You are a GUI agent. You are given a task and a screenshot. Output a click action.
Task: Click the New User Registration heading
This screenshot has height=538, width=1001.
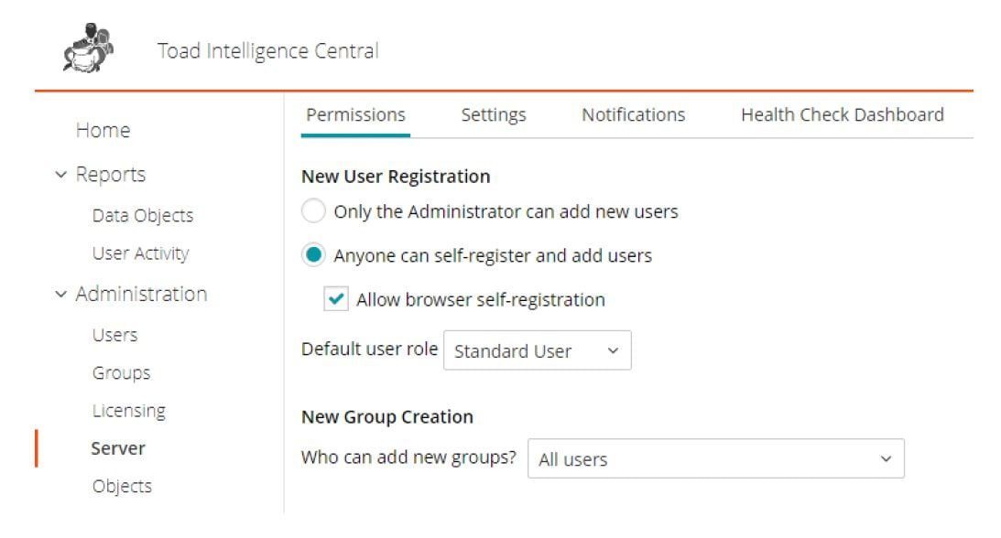396,177
